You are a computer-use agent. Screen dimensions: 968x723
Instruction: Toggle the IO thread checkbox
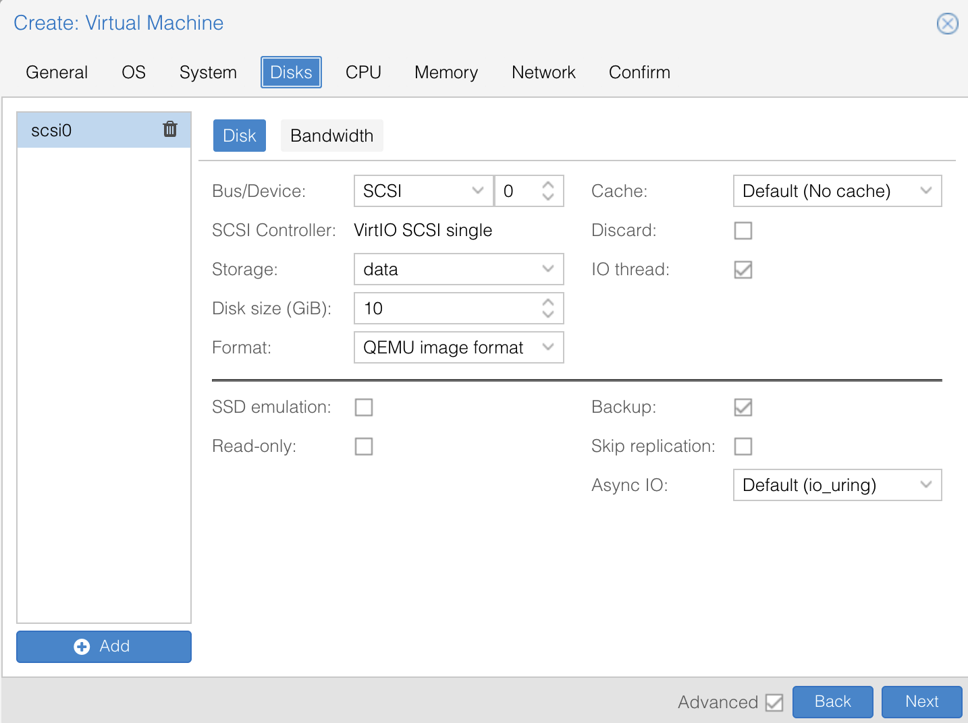(743, 270)
